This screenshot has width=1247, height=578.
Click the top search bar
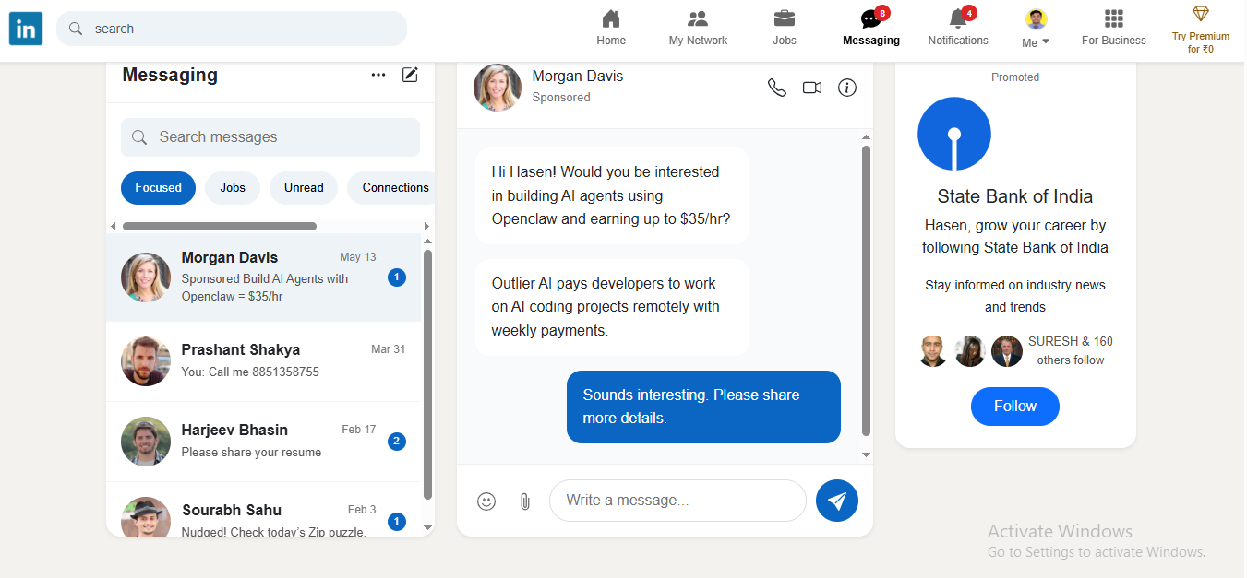point(232,29)
